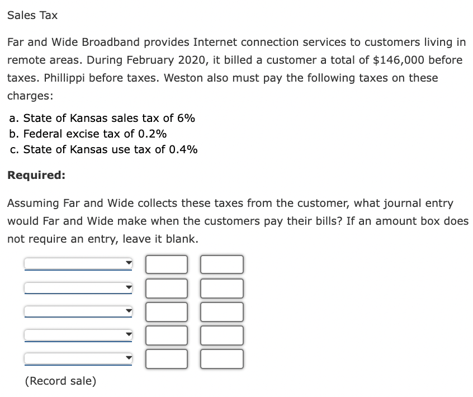This screenshot has height=397, width=473.
Task: Click the dropdown arrow on the fourth account row
Action: click(127, 334)
